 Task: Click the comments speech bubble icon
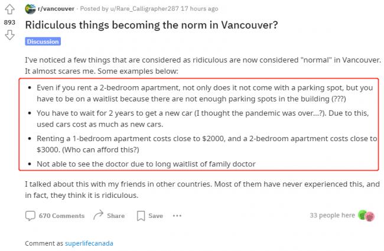31,216
